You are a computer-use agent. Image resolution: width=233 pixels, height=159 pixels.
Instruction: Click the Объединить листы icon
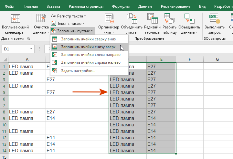[x=132, y=19]
